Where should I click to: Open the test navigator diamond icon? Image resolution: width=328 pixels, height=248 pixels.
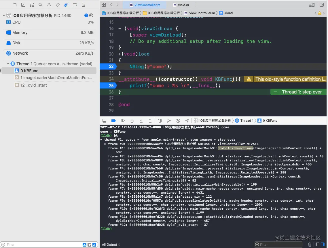58,5
